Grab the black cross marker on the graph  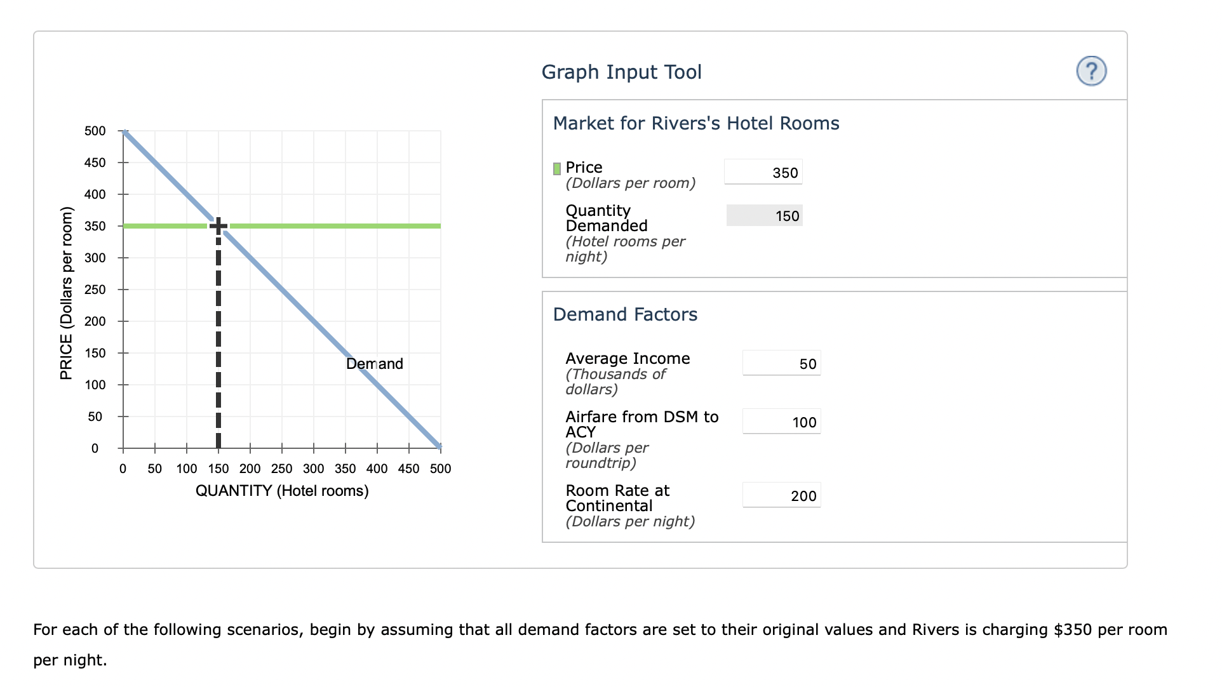point(218,225)
